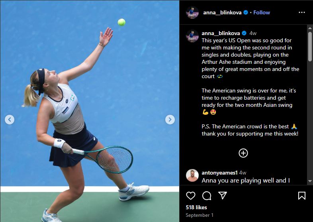Load more comments with the plus circle
The width and height of the screenshot is (313, 222).
tap(243, 153)
